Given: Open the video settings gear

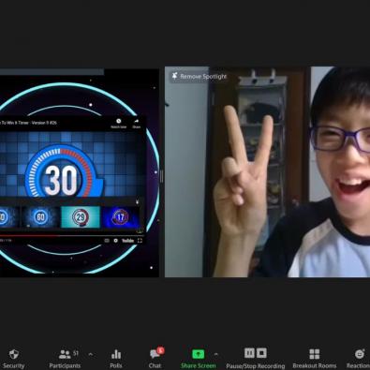Looking at the screenshot, I should (x=115, y=241).
